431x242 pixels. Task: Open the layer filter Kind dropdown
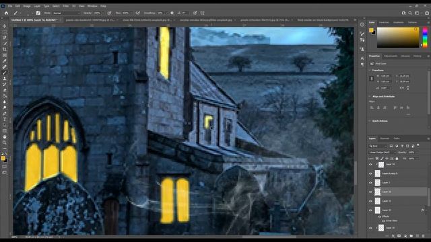(378, 146)
